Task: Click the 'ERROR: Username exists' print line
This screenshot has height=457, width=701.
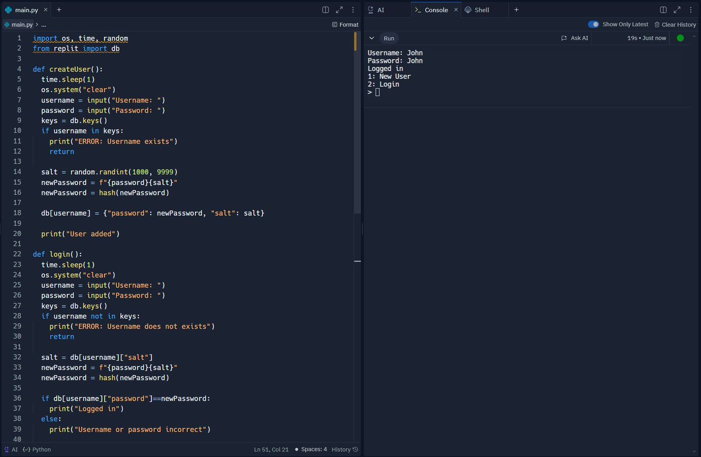Action: click(113, 141)
